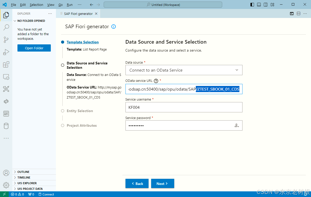Open the Source Control view icon
Screen dimensions: 311x197
tap(6, 40)
